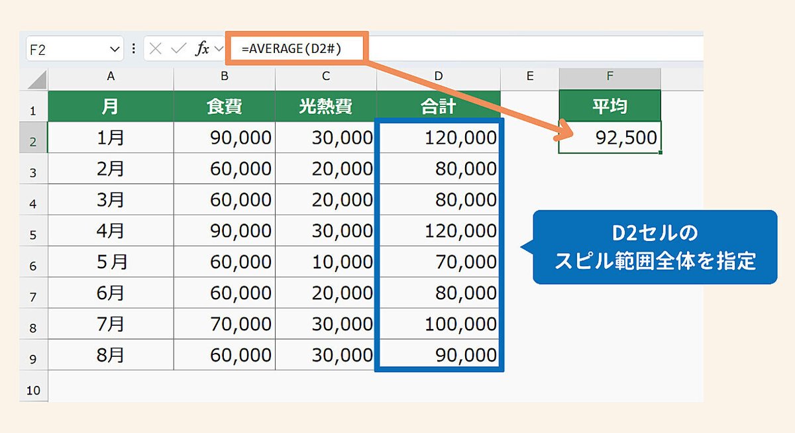Click the green 合計 header cell
This screenshot has height=433, width=795.
(438, 106)
